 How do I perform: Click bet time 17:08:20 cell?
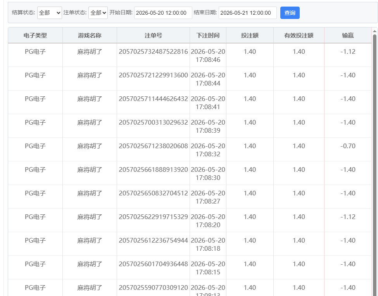click(208, 221)
